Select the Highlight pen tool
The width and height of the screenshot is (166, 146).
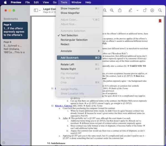tap(130, 10)
